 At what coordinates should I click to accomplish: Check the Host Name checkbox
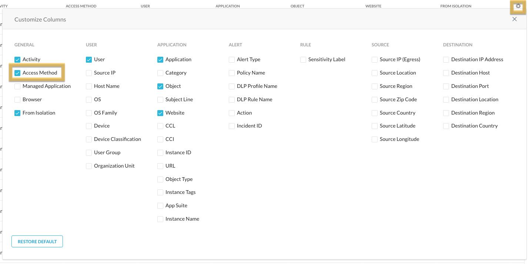[x=89, y=86]
